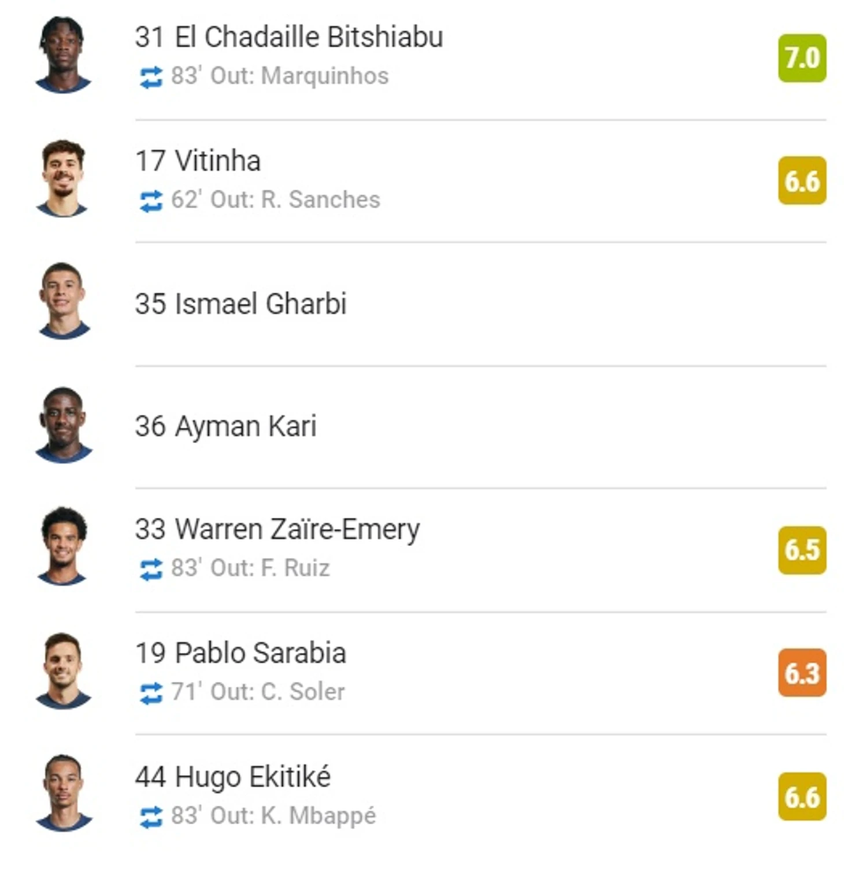Open Vitinha's player photo
844x878 pixels.
(63, 178)
